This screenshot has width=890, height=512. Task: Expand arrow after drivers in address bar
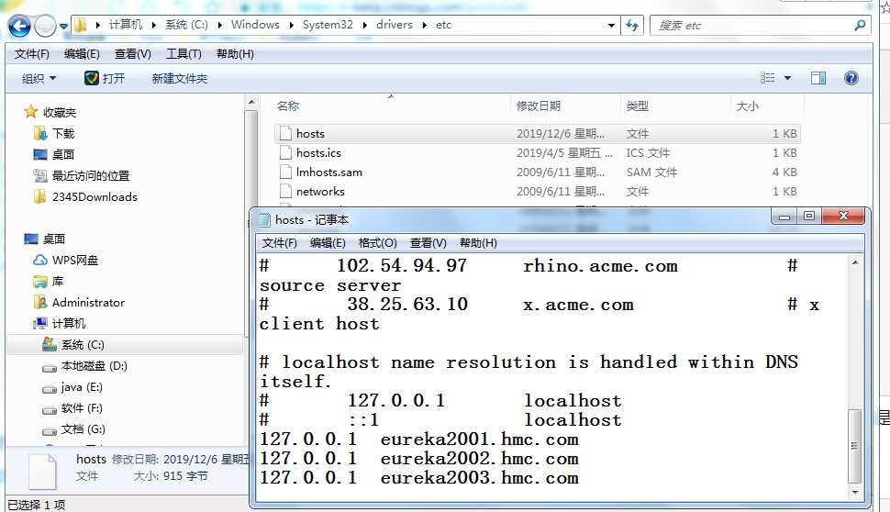tap(424, 25)
